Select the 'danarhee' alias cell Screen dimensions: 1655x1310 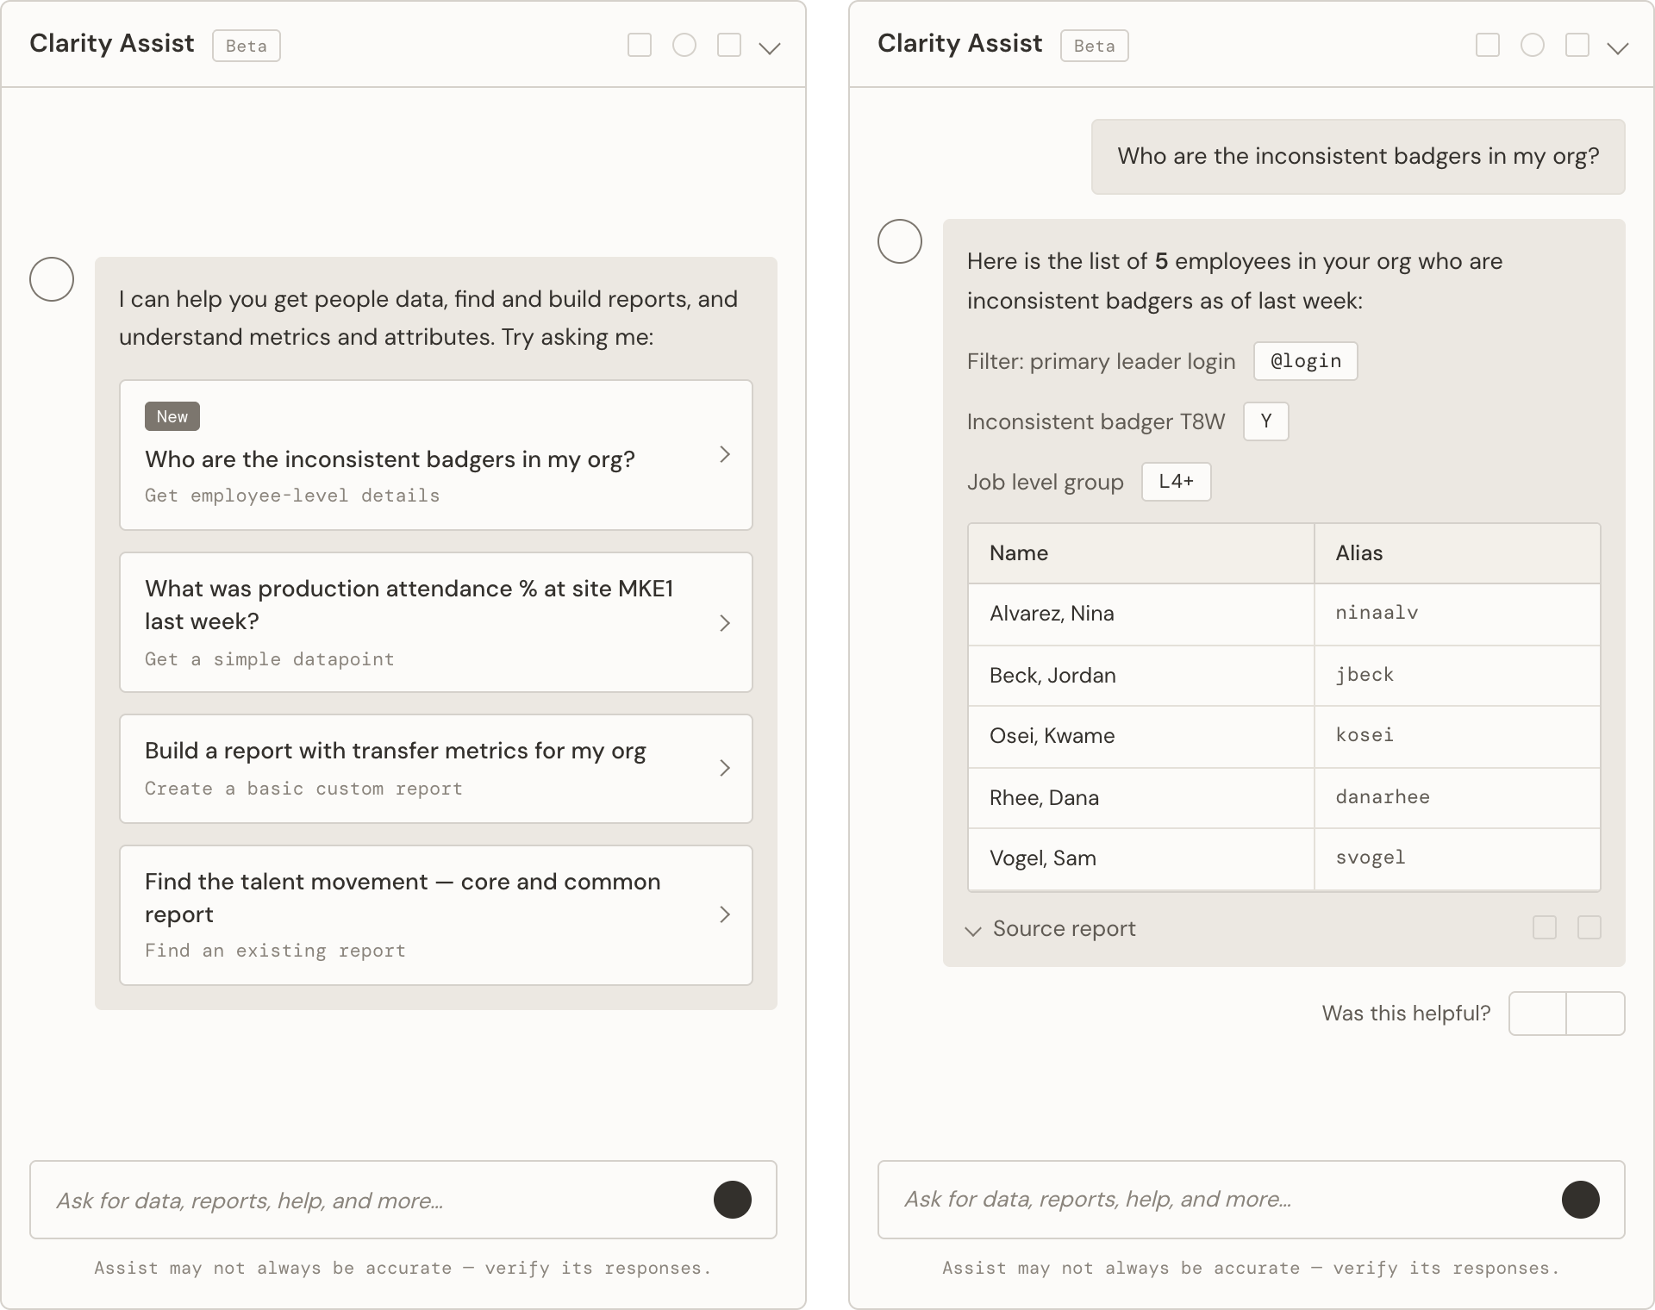pos(1458,797)
